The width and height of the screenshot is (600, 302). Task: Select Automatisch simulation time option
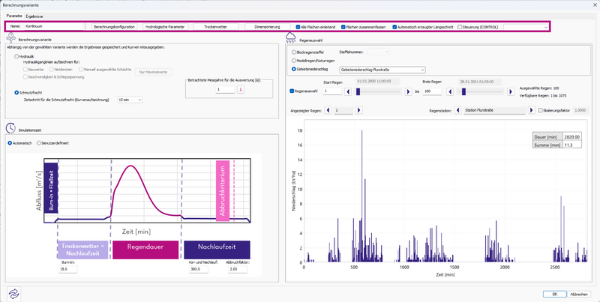click(x=10, y=143)
